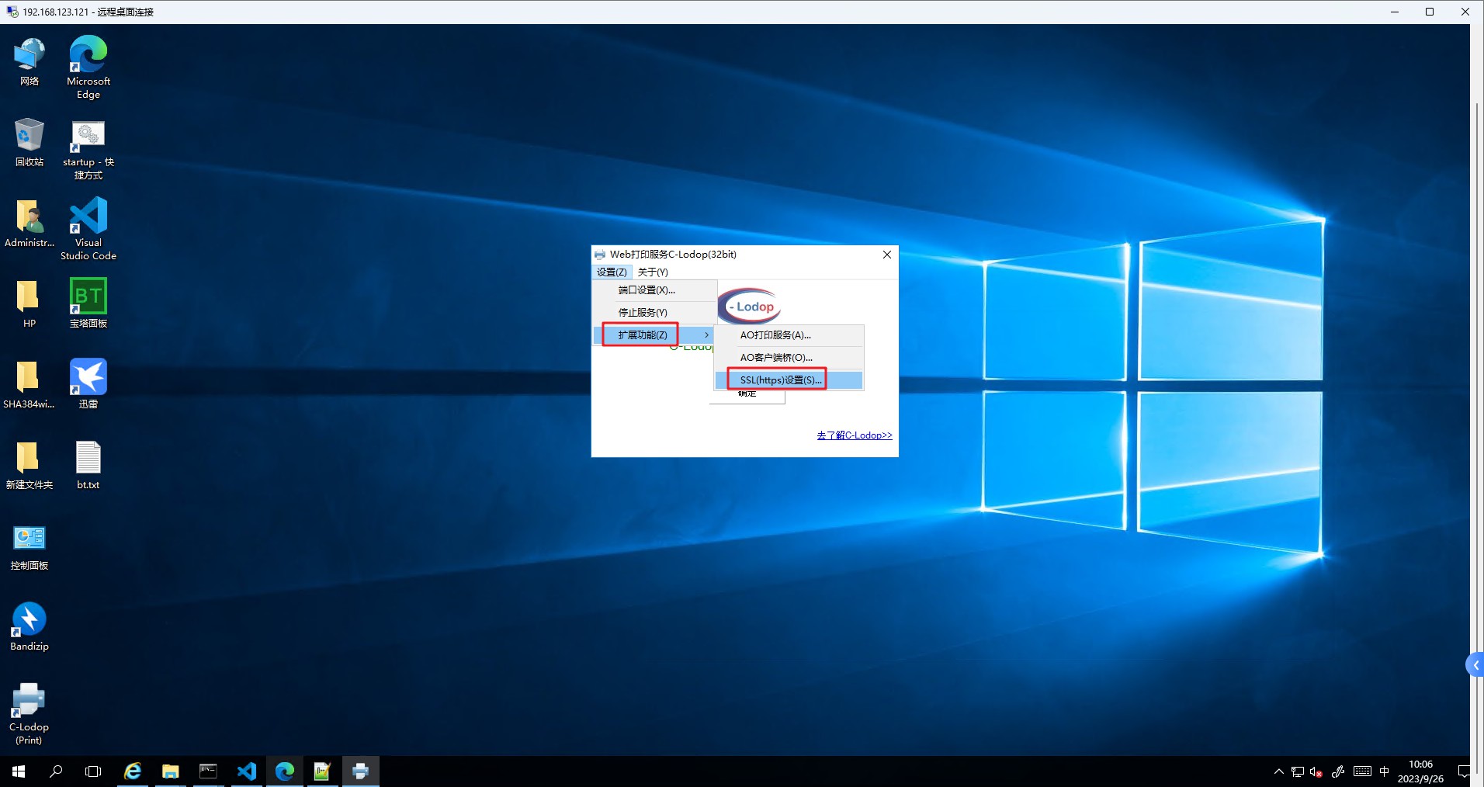Select the Visual Studio Code desktop shortcut
The image size is (1484, 787).
(x=88, y=229)
